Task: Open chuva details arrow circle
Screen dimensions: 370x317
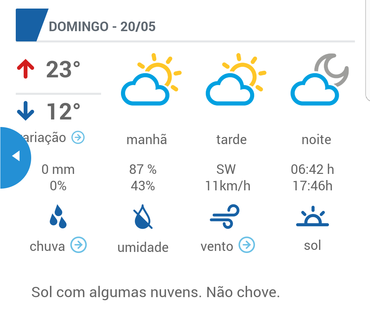Action: coord(78,245)
